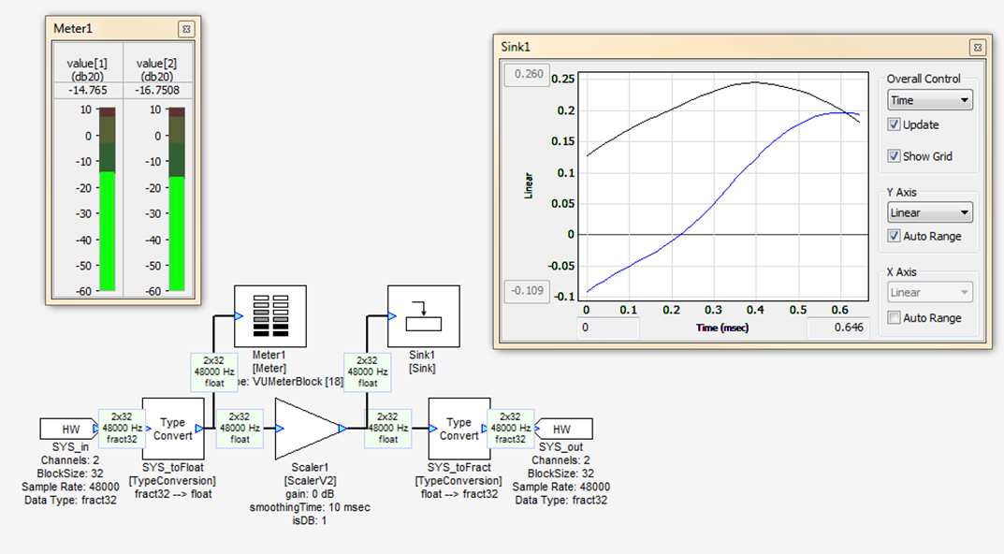Click the 0.260 maximum value box
Screen dimensions: 1004x554
(x=526, y=74)
